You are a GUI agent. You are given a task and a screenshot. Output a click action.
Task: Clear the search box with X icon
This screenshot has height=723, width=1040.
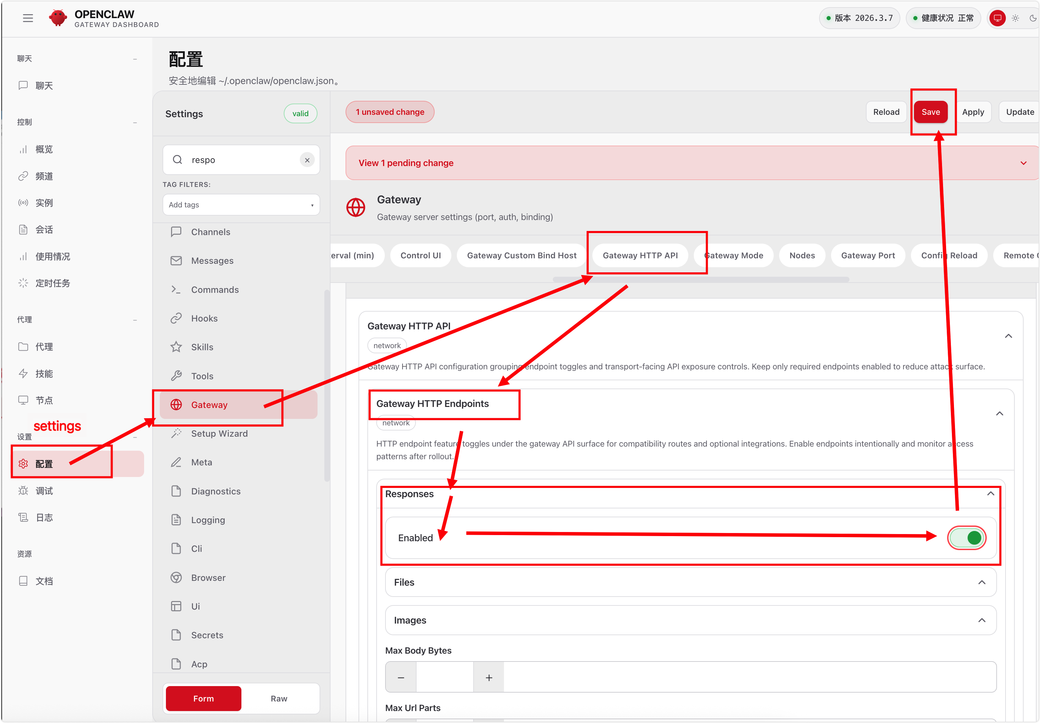point(307,160)
